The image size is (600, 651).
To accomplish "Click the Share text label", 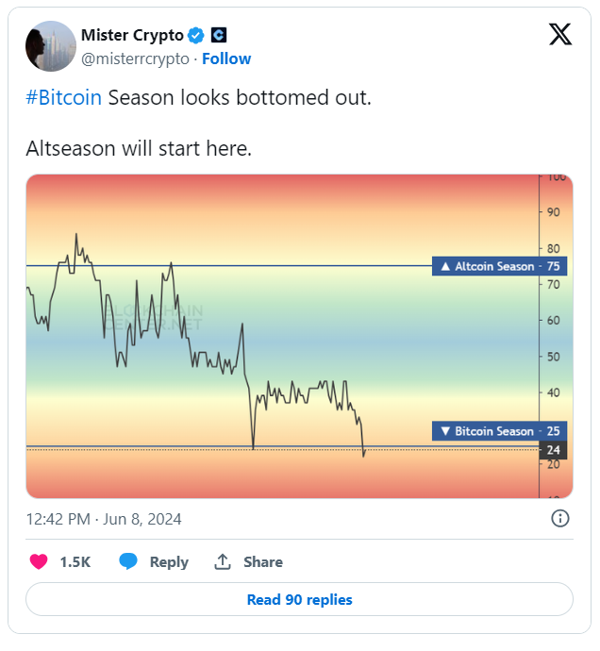I will coord(263,561).
